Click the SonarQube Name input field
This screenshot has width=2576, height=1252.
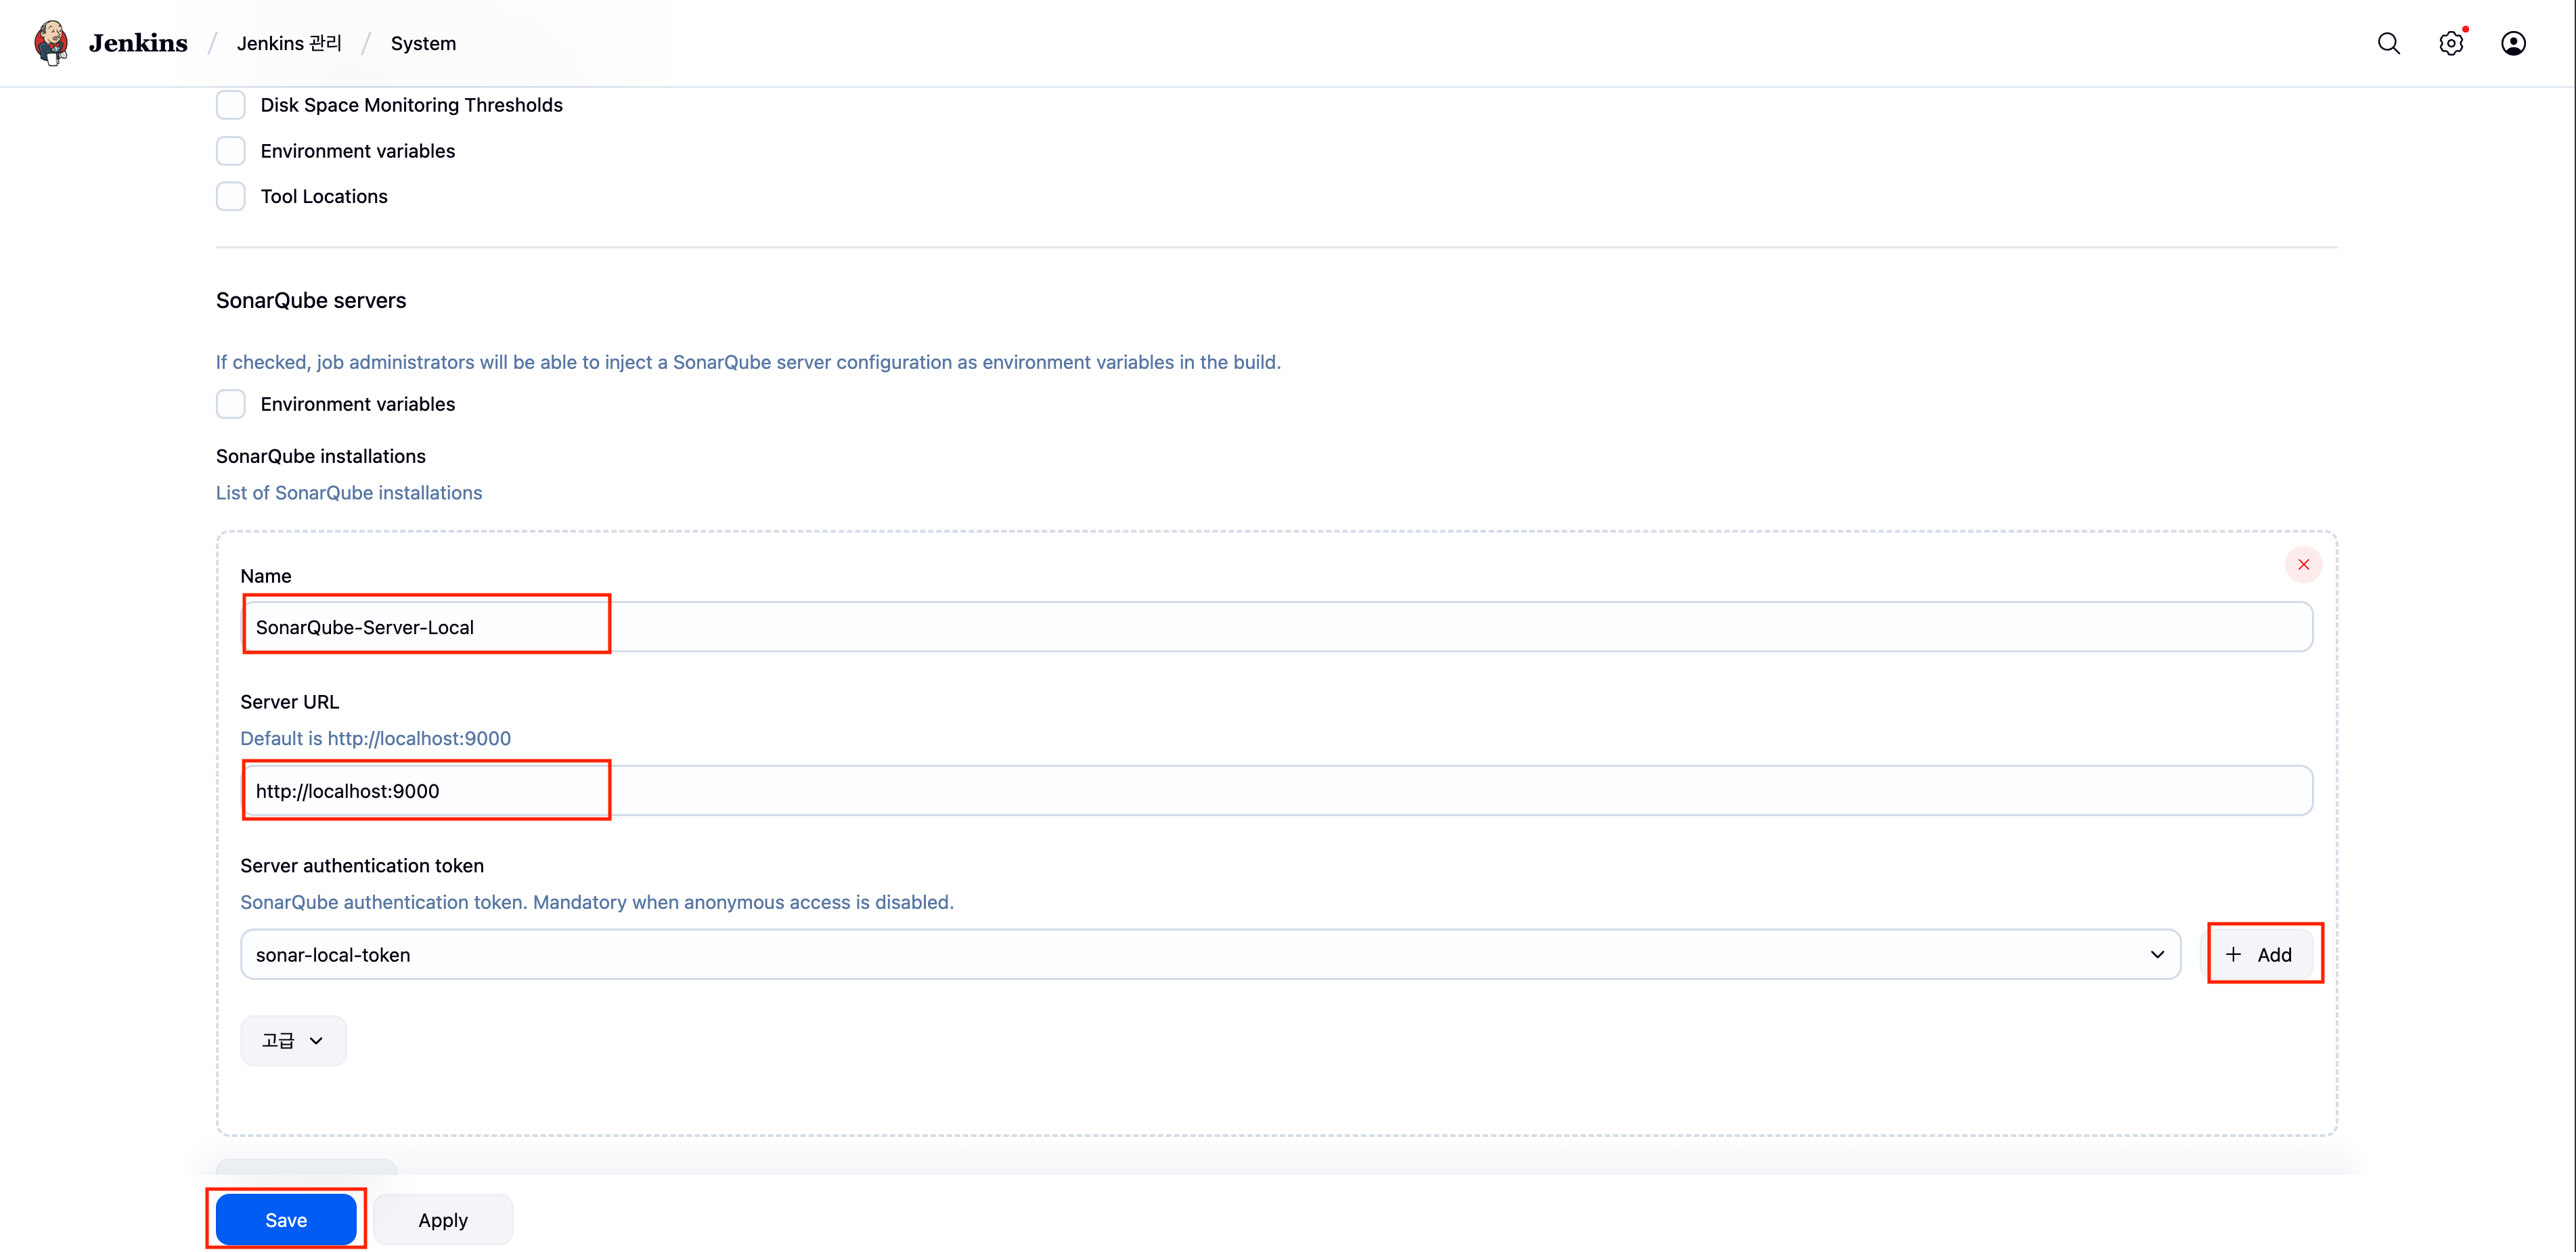1275,627
